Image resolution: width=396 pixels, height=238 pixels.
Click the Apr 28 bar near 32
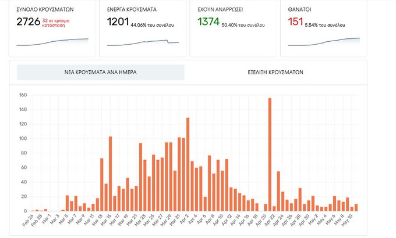click(300, 200)
